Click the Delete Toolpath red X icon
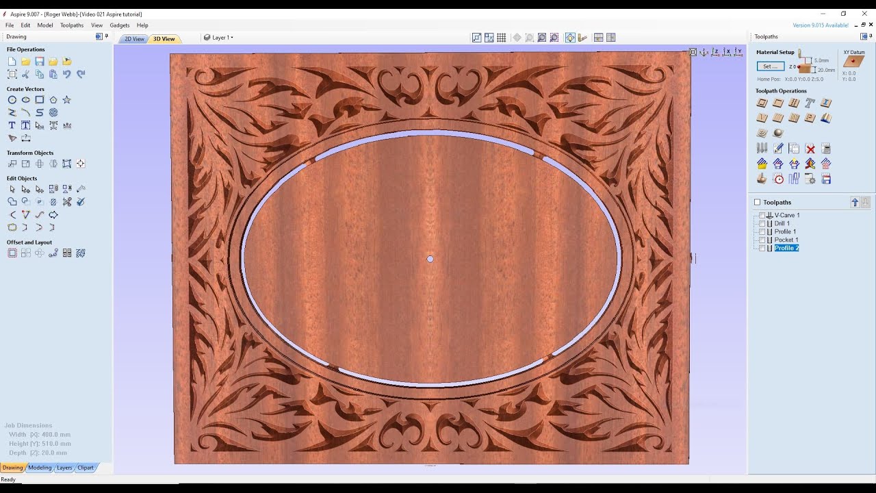The image size is (876, 493). point(810,149)
